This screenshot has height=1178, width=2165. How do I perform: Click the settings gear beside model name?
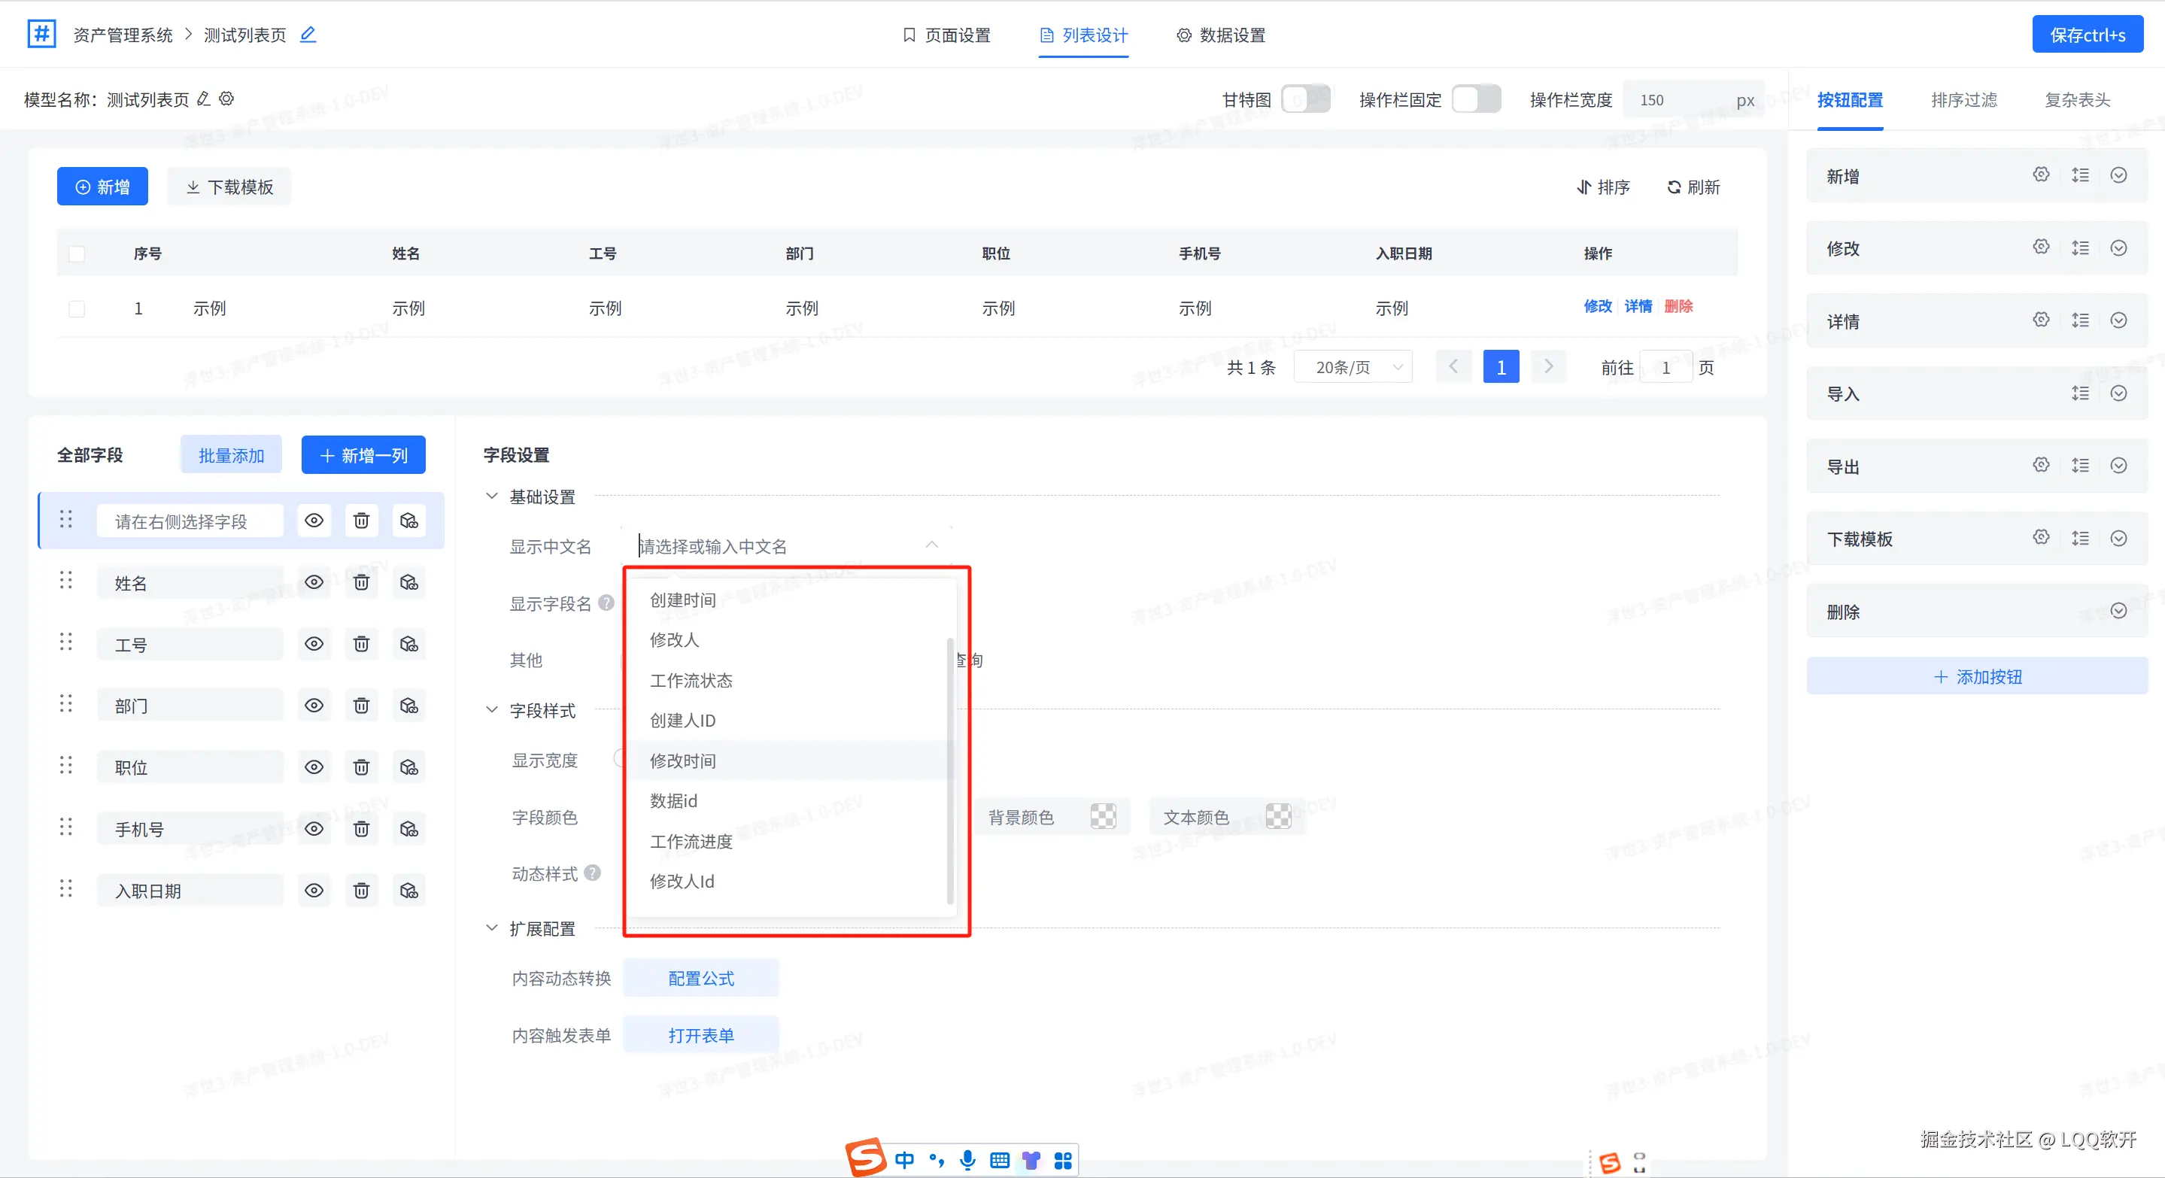[x=226, y=99]
